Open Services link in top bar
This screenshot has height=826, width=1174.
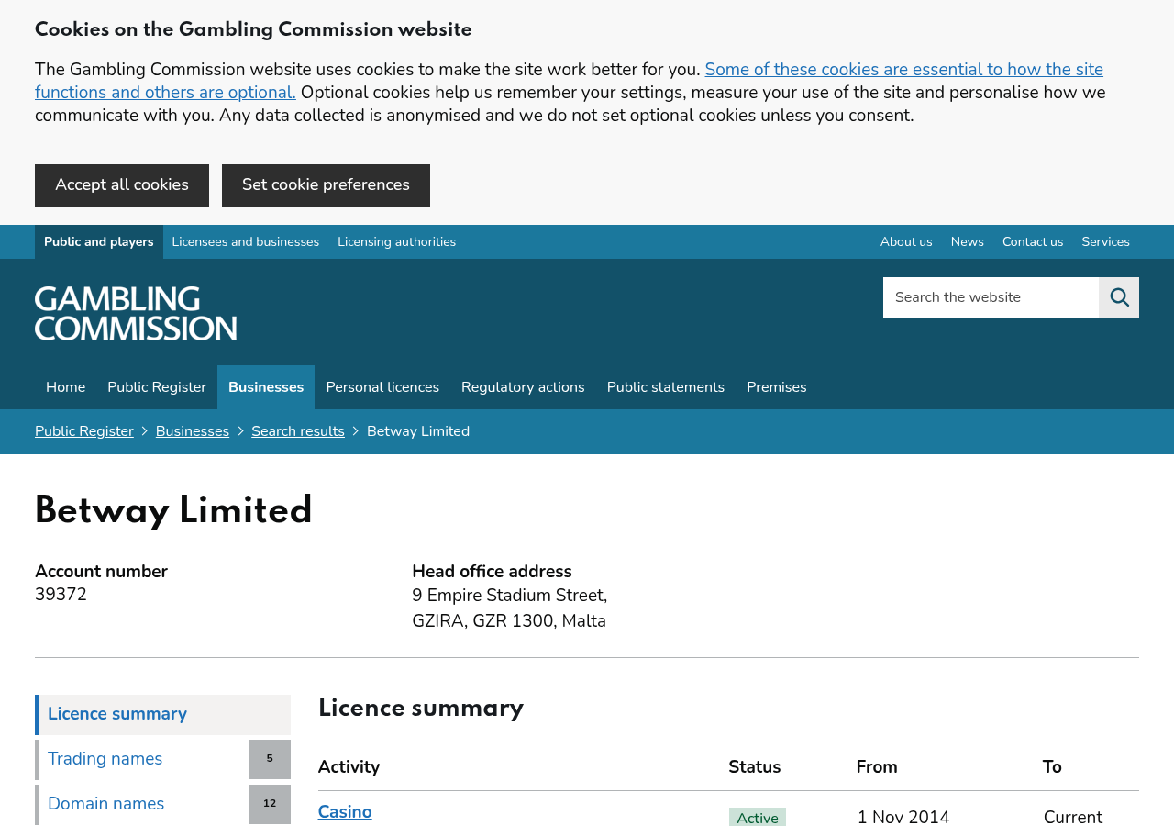pyautogui.click(x=1105, y=242)
